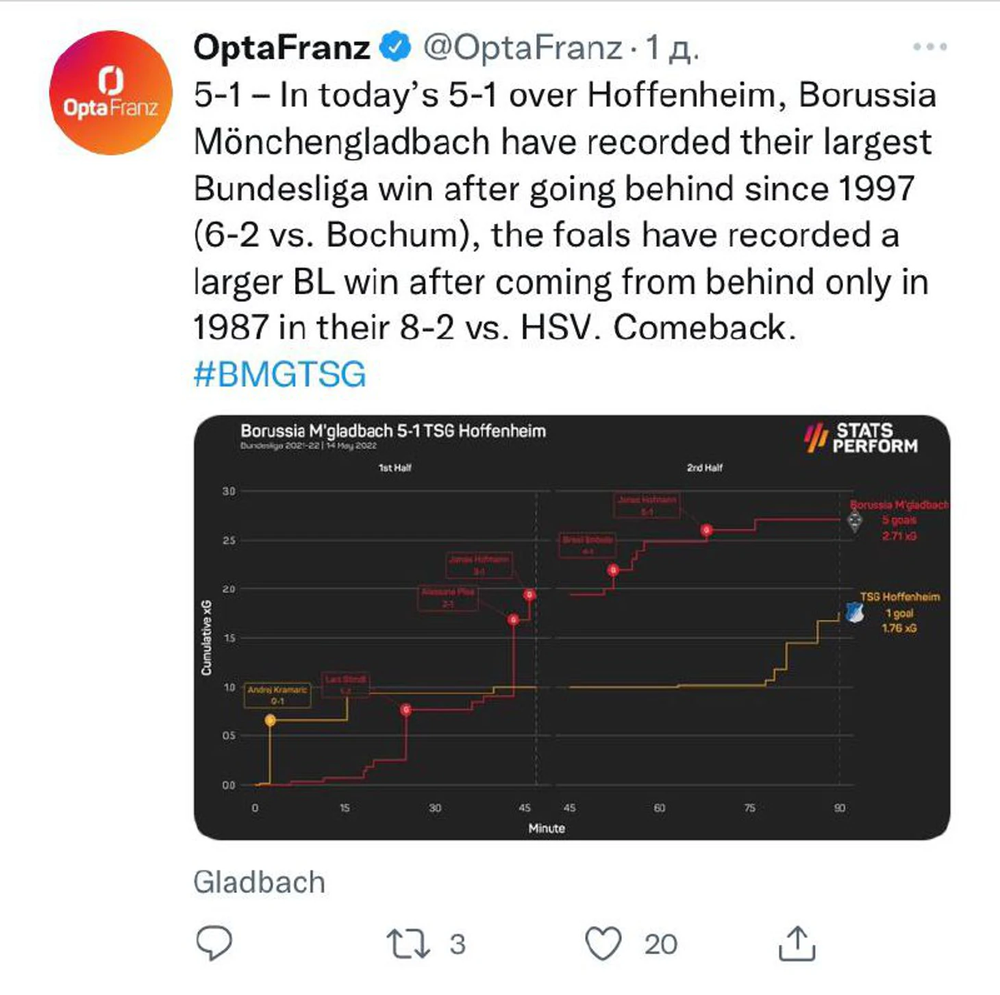
Task: Click the reply speech bubble icon
Action: [x=214, y=943]
